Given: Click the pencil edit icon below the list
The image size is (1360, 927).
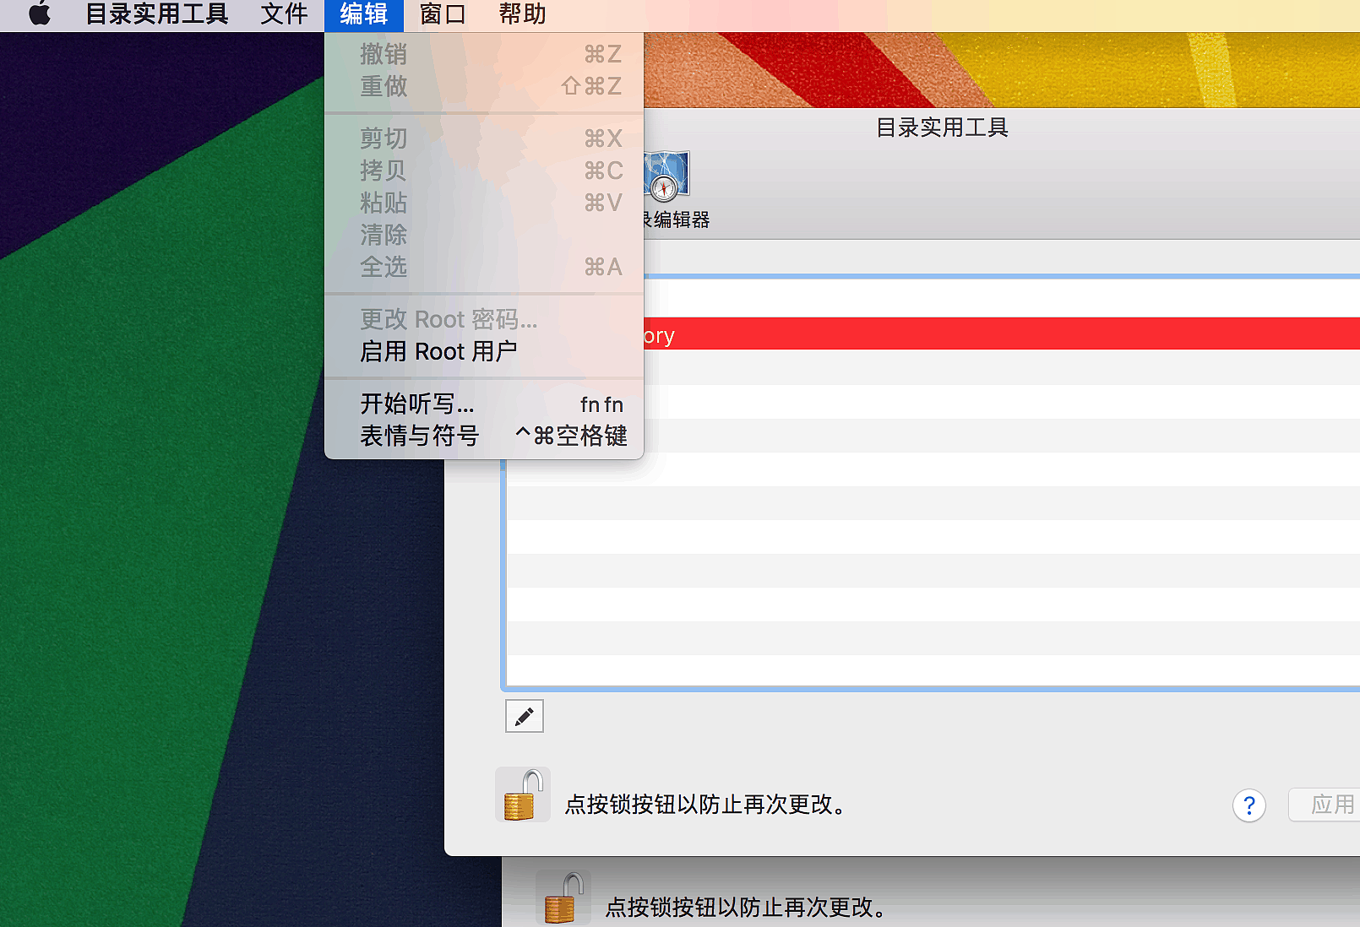Looking at the screenshot, I should click(x=524, y=716).
